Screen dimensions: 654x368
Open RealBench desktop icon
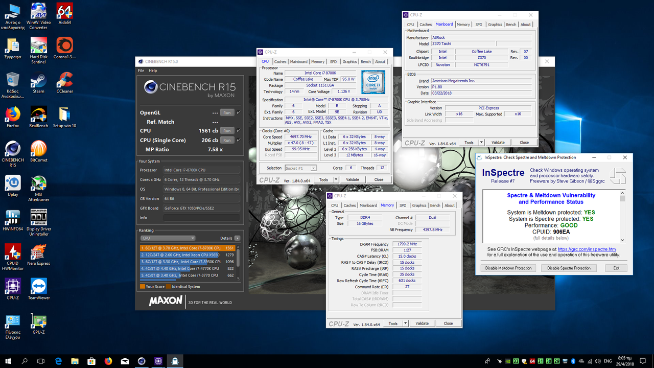(x=38, y=117)
